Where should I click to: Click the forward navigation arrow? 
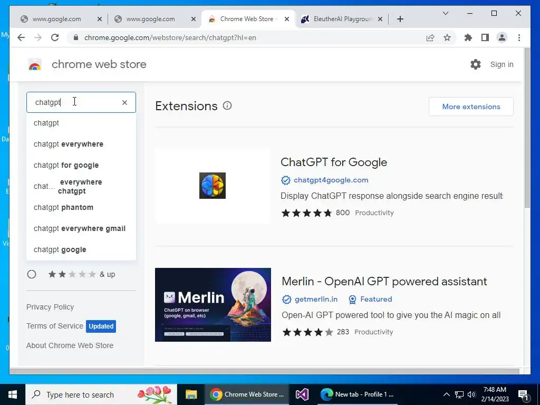[38, 37]
